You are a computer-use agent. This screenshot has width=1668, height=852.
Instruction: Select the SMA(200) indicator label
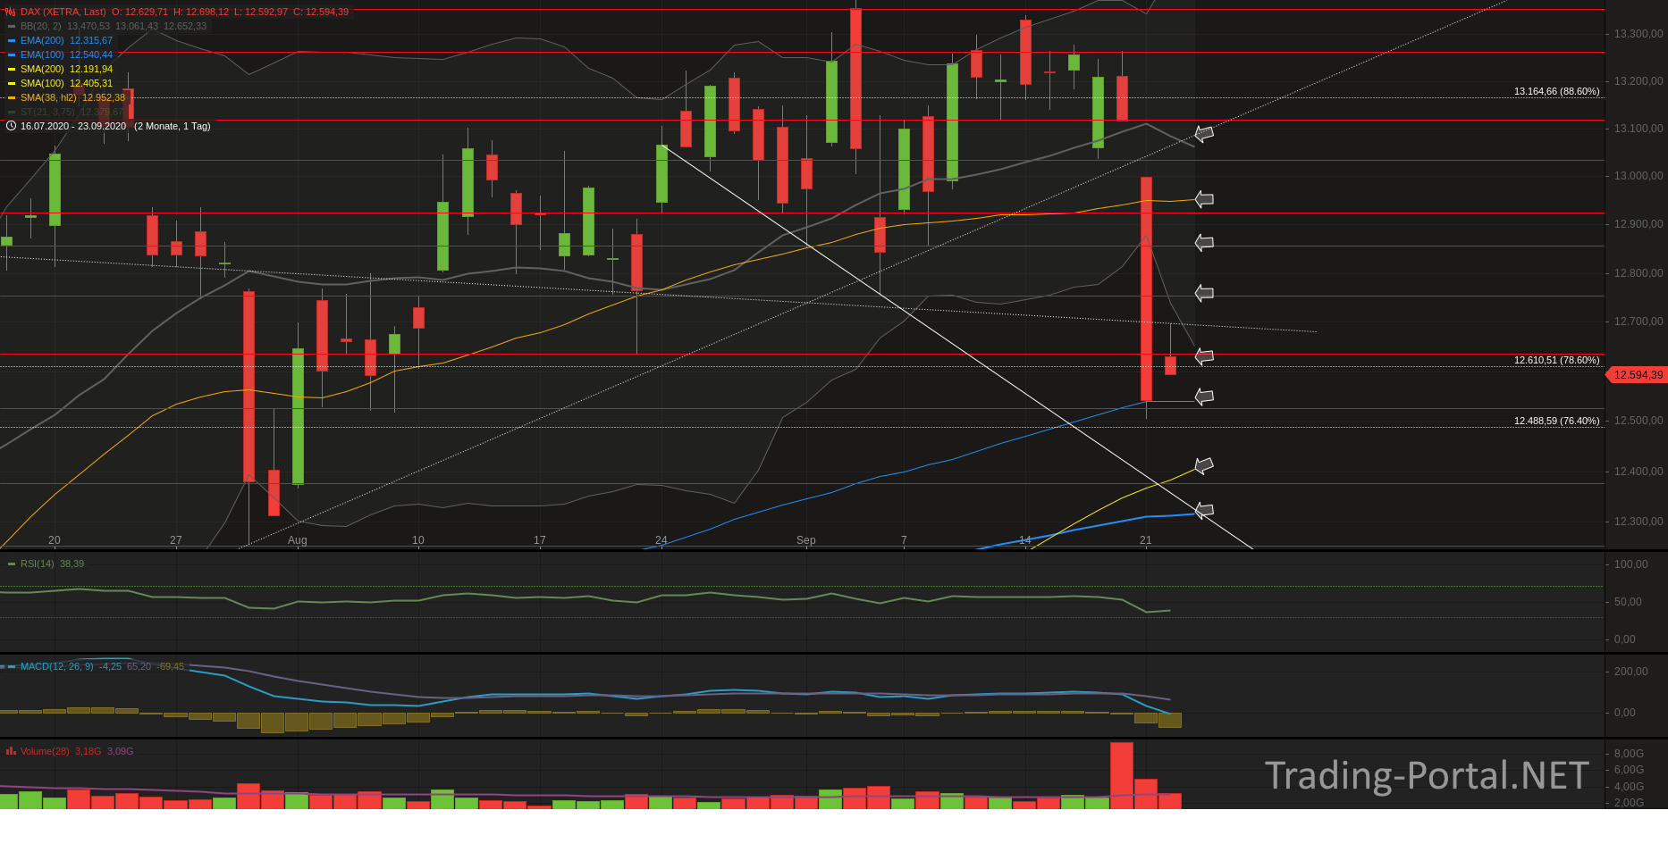(x=42, y=69)
